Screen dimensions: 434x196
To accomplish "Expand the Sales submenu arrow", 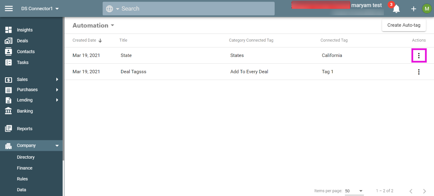I will [57, 79].
